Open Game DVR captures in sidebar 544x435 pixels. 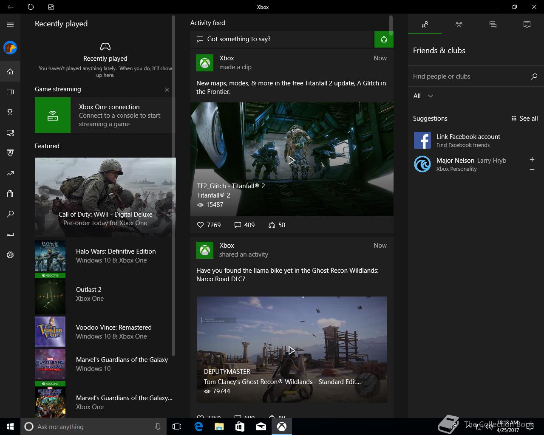point(10,133)
